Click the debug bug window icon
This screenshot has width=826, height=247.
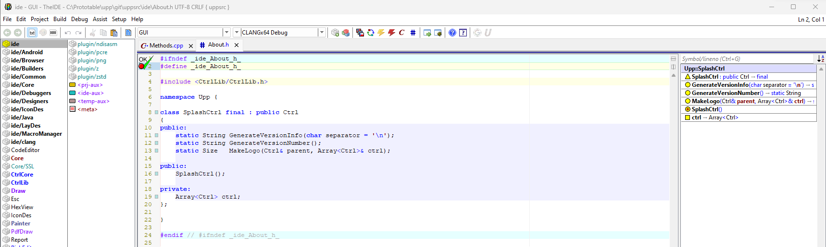pos(438,33)
